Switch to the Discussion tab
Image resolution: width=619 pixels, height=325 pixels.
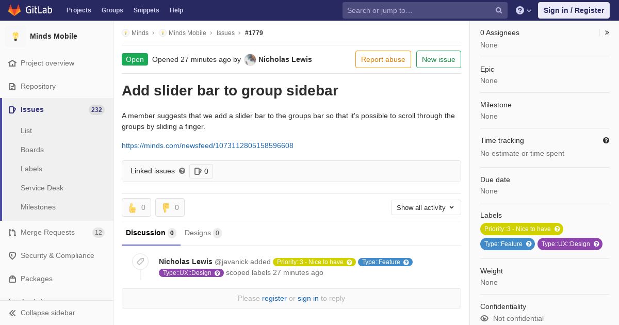click(x=151, y=233)
